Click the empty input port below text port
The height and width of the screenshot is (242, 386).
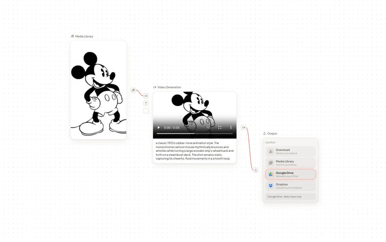[x=146, y=111]
